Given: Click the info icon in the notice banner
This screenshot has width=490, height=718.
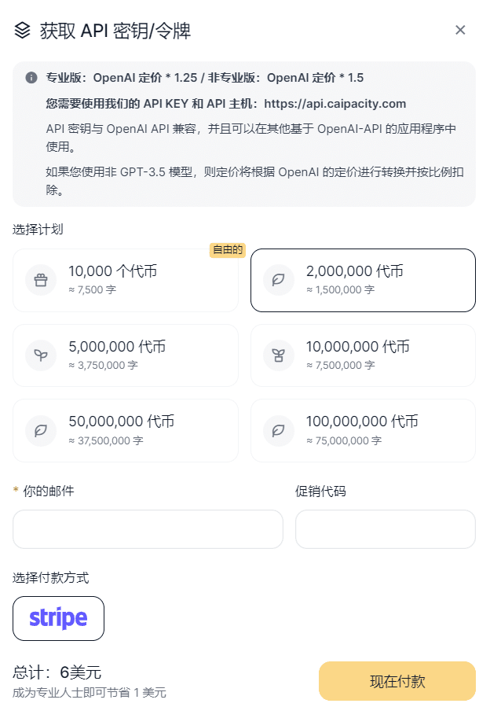Looking at the screenshot, I should pyautogui.click(x=30, y=79).
